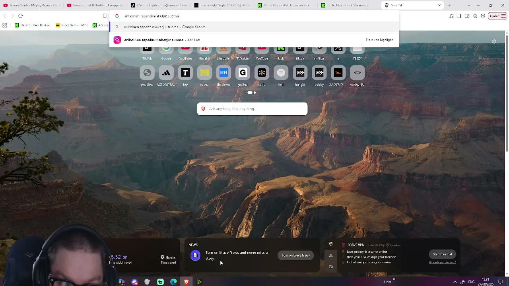The width and height of the screenshot is (509, 286).
Task: Open the 'tietokone' shortcut tile
Action: (223, 73)
